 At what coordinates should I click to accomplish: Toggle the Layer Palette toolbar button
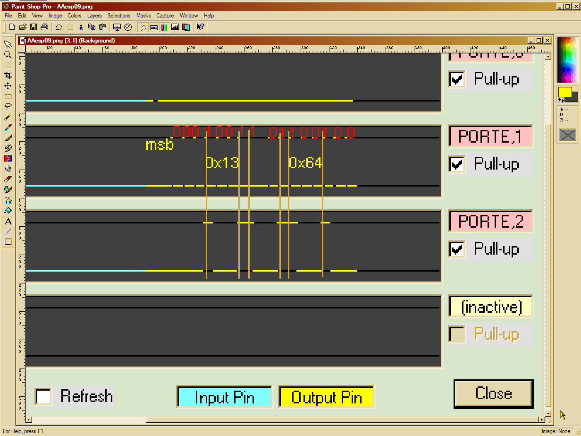pyautogui.click(x=186, y=27)
